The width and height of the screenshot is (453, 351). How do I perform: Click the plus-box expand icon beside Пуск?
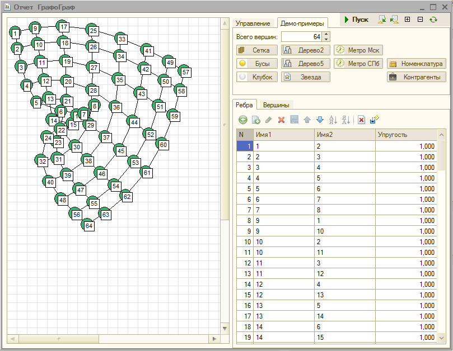pyautogui.click(x=407, y=20)
